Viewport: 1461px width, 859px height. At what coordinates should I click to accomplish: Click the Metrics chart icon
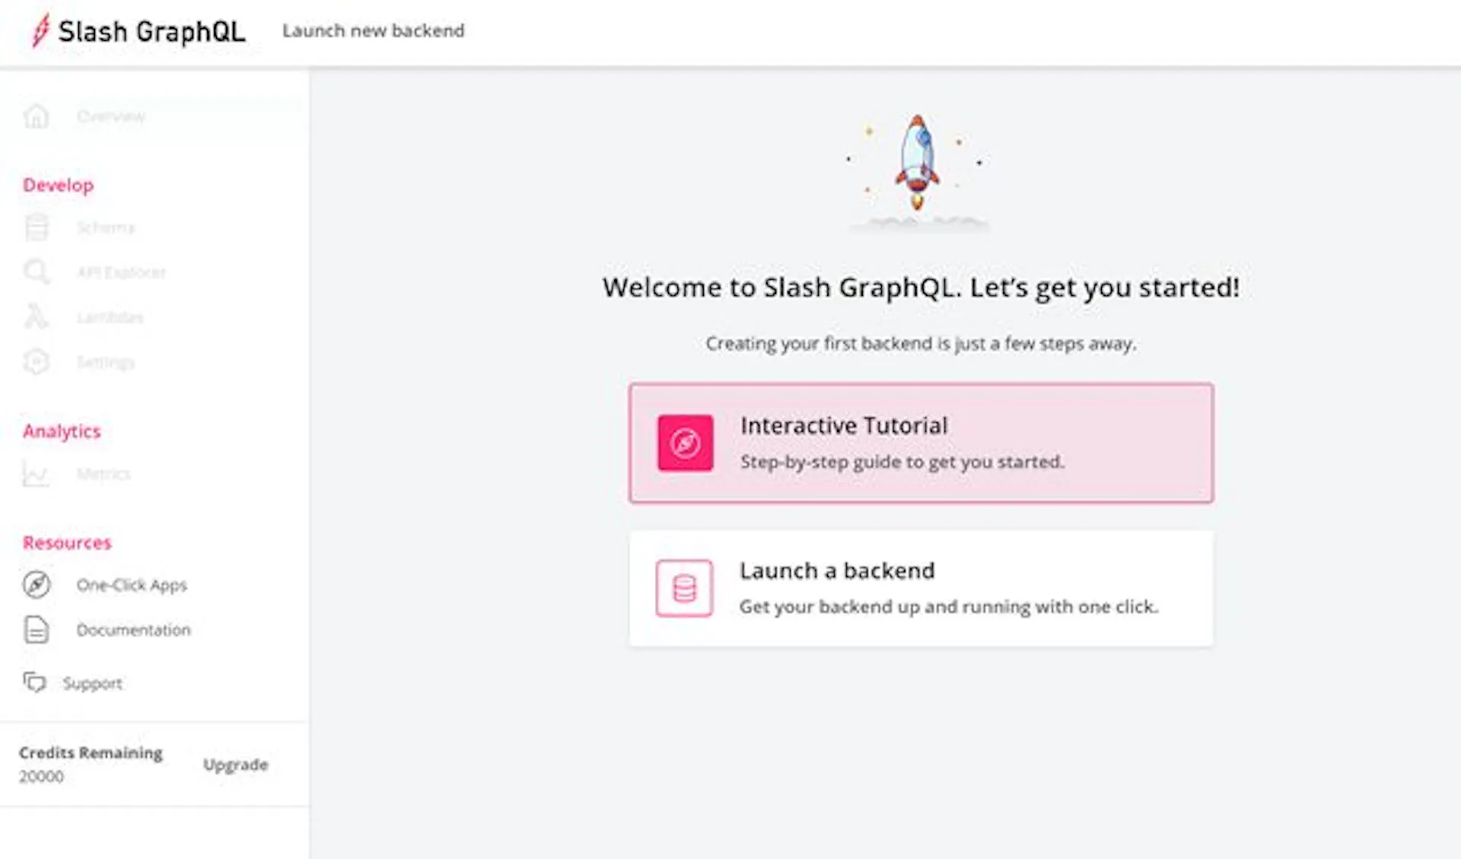(x=36, y=474)
